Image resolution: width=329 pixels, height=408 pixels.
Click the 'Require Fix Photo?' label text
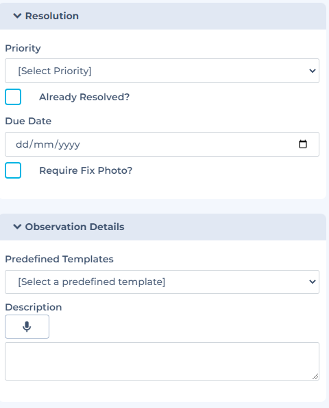point(86,170)
